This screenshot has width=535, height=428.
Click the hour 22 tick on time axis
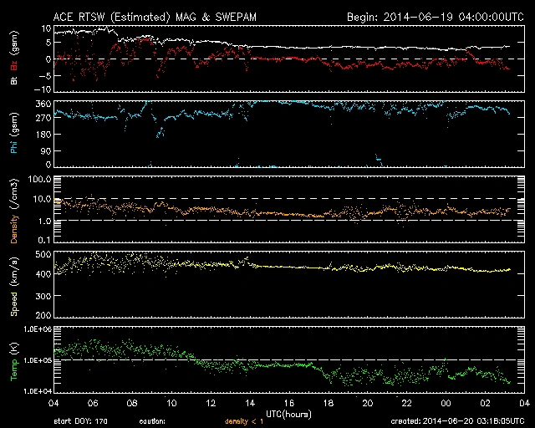(x=406, y=403)
